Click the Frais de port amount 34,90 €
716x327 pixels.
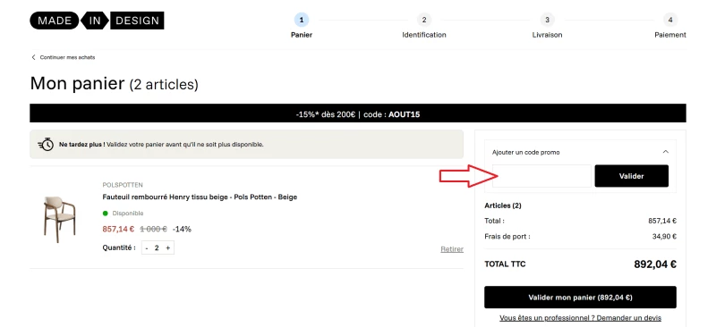click(x=664, y=236)
